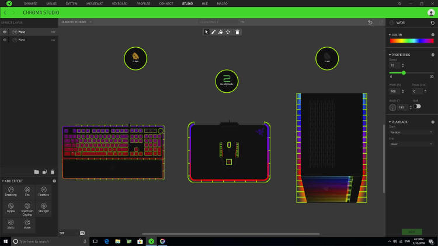Go back with the left arrow

click(x=5, y=13)
